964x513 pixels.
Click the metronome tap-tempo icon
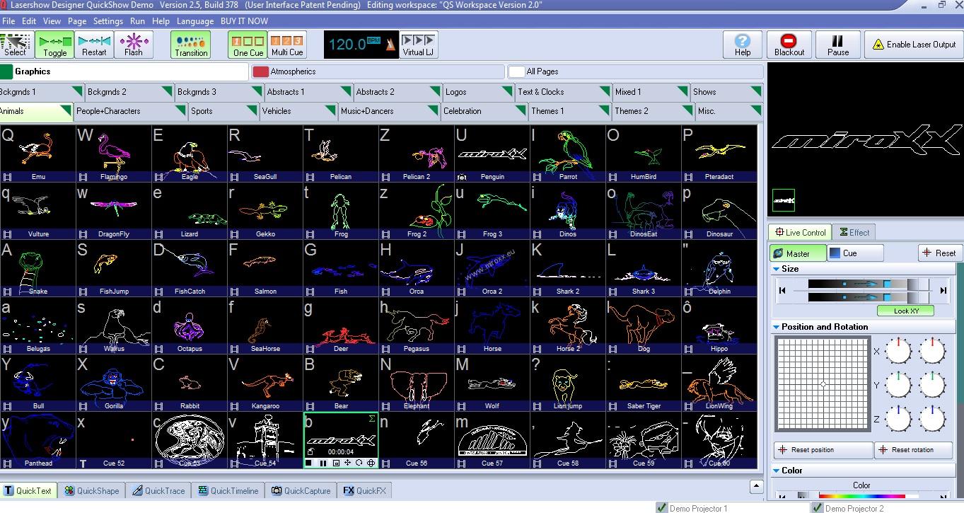(x=390, y=45)
